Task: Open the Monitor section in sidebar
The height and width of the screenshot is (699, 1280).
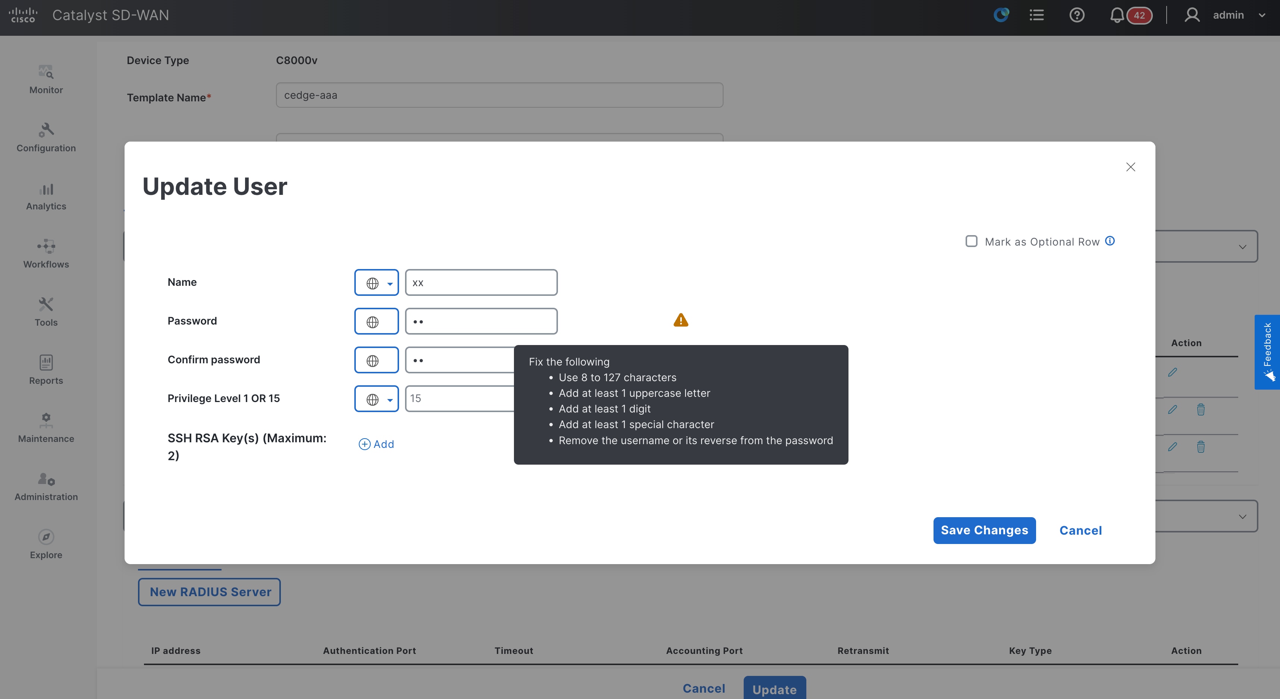Action: point(46,79)
